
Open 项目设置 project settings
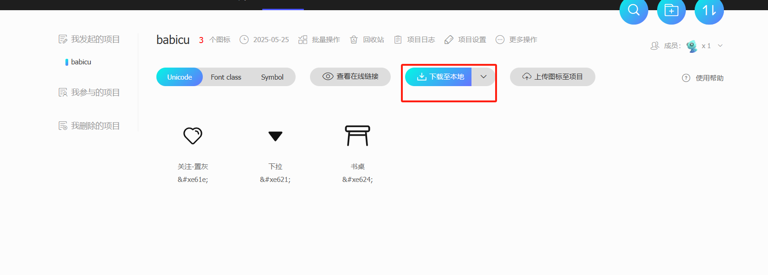(x=465, y=40)
